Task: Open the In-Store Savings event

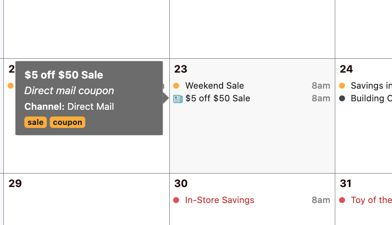Action: 220,200
